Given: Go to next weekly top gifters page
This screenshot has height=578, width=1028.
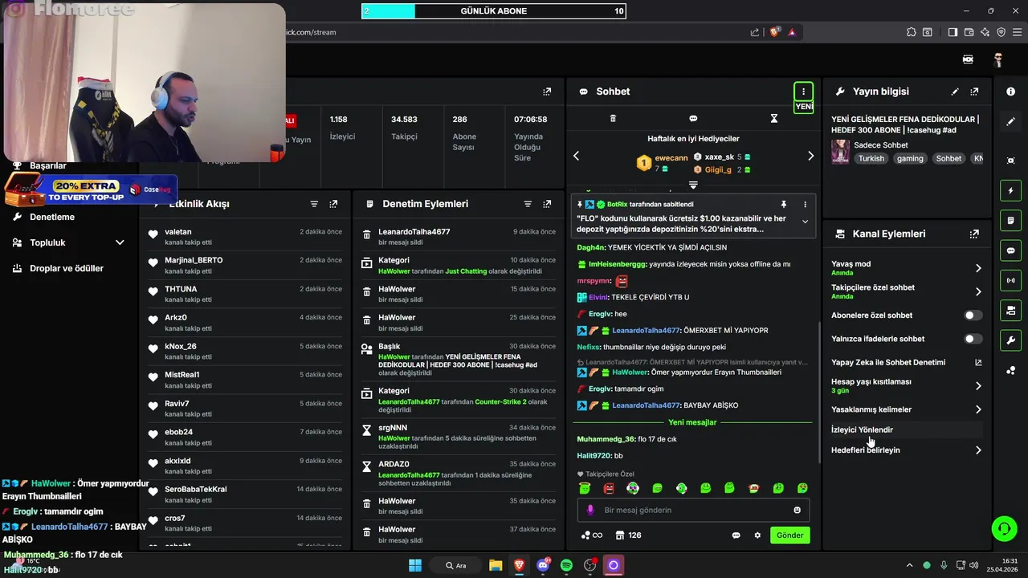Looking at the screenshot, I should pos(810,156).
